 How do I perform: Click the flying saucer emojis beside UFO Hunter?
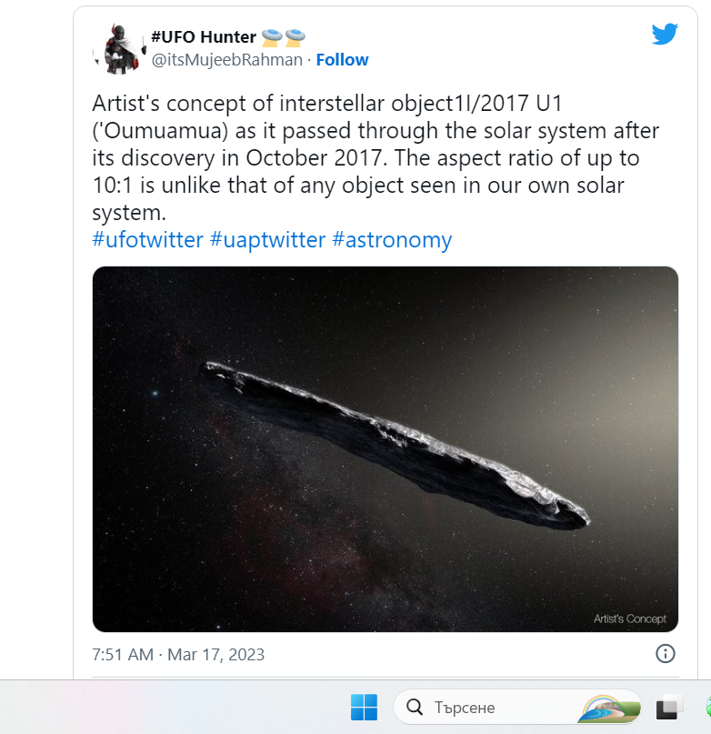click(283, 37)
